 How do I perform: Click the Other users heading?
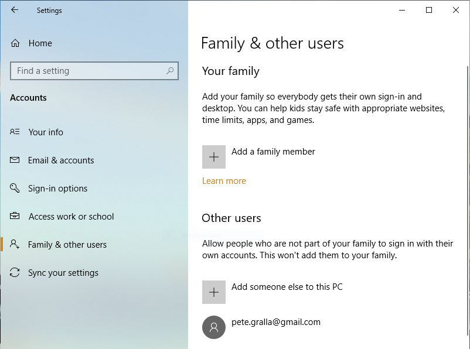[231, 218]
